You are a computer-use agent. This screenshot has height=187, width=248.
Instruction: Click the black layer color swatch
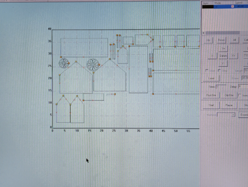click(208, 7)
